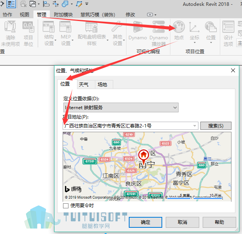Click the G210 highway badge on map

(x=129, y=134)
